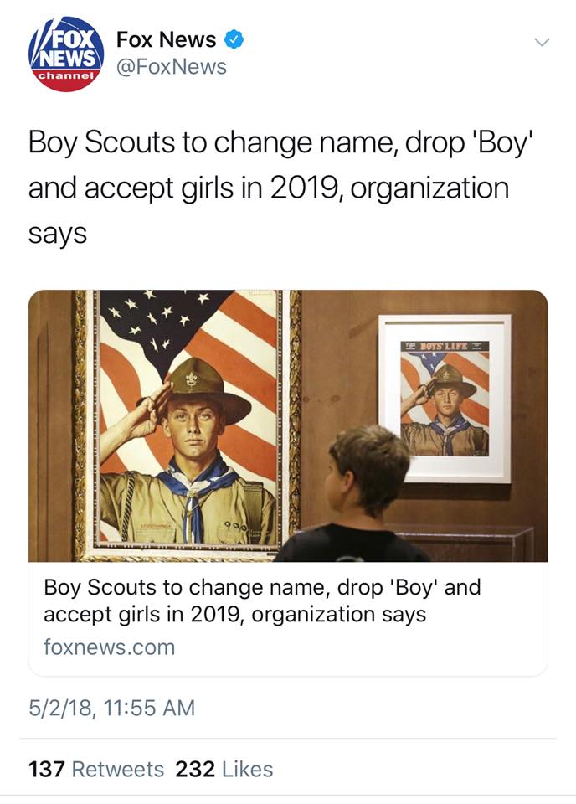576x804 pixels.
Task: Click the 'channel' red banner on logo
Action: (65, 75)
